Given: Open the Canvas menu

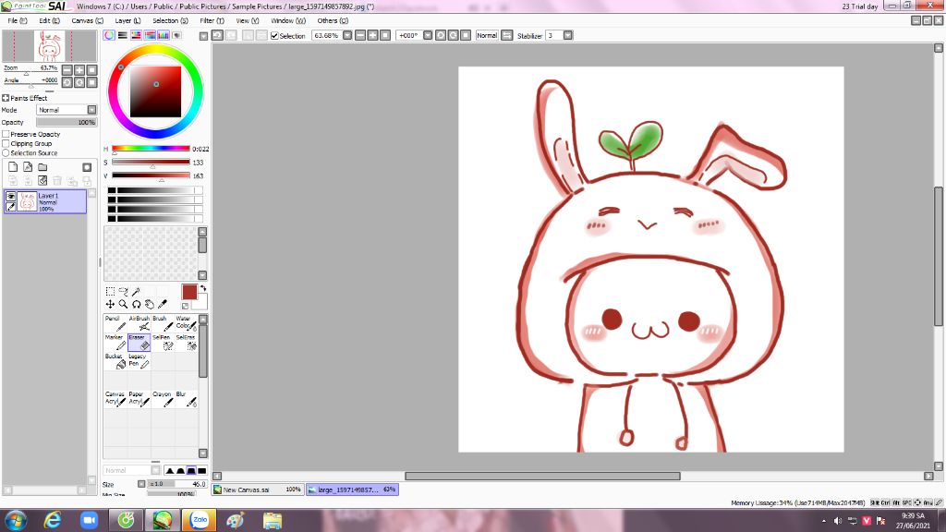Looking at the screenshot, I should click(x=87, y=20).
